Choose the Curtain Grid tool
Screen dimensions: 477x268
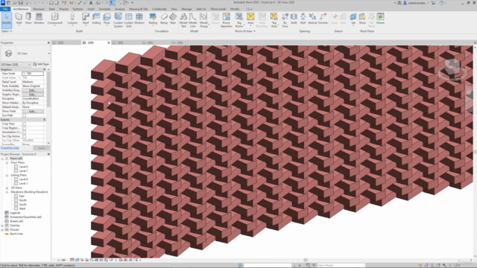point(129,20)
